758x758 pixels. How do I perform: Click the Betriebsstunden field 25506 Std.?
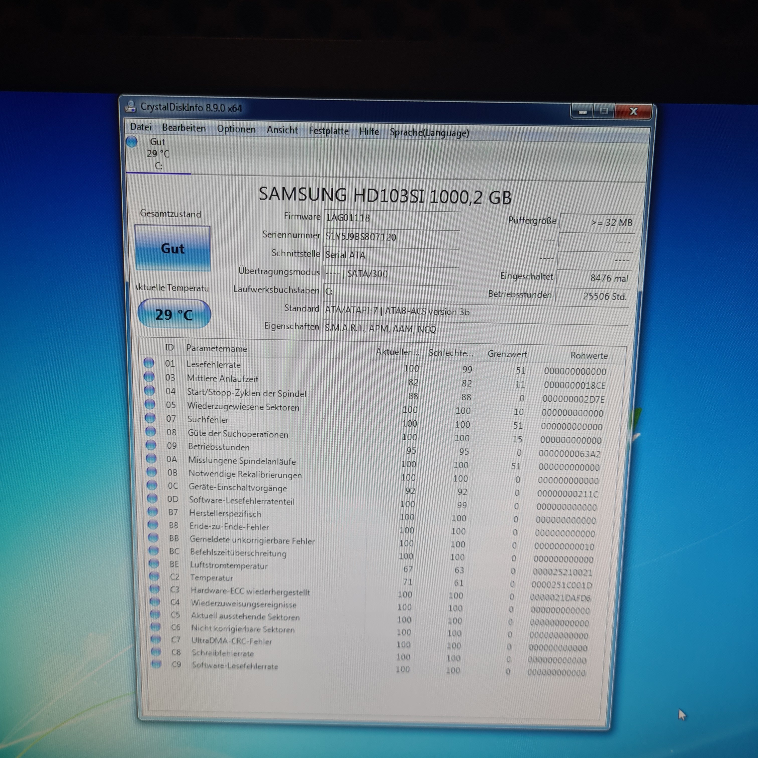[x=593, y=296]
